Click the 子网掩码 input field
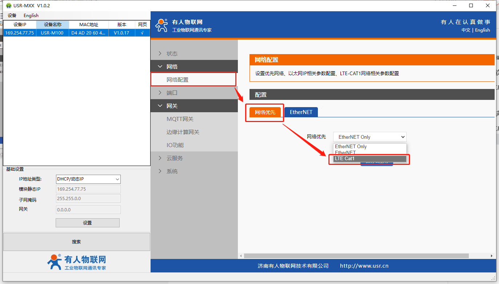 [x=88, y=199]
